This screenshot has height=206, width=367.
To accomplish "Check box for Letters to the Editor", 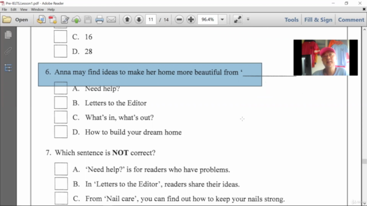I will tap(61, 102).
